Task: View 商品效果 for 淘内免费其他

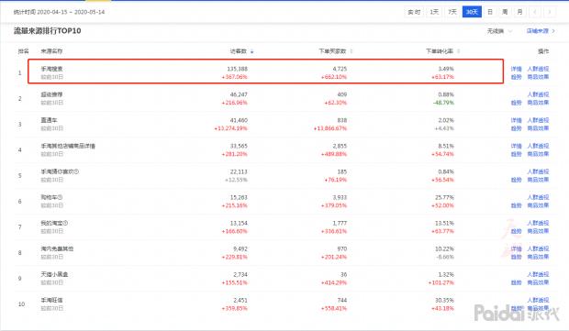Action: click(538, 257)
